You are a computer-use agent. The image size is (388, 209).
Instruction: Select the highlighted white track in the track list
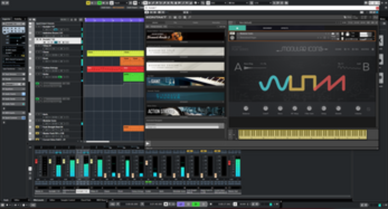[58, 41]
